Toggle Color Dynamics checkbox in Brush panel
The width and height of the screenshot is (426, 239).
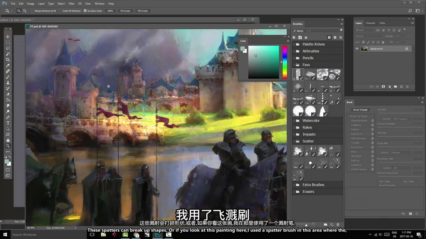(349, 138)
